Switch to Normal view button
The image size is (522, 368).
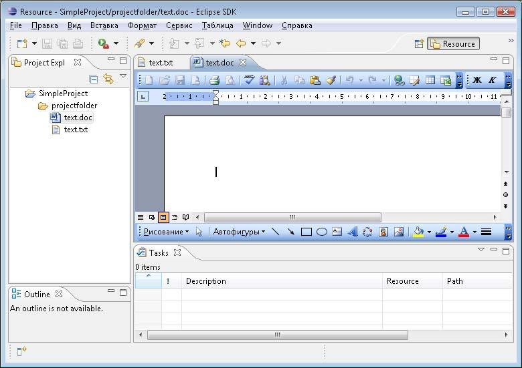pos(141,217)
